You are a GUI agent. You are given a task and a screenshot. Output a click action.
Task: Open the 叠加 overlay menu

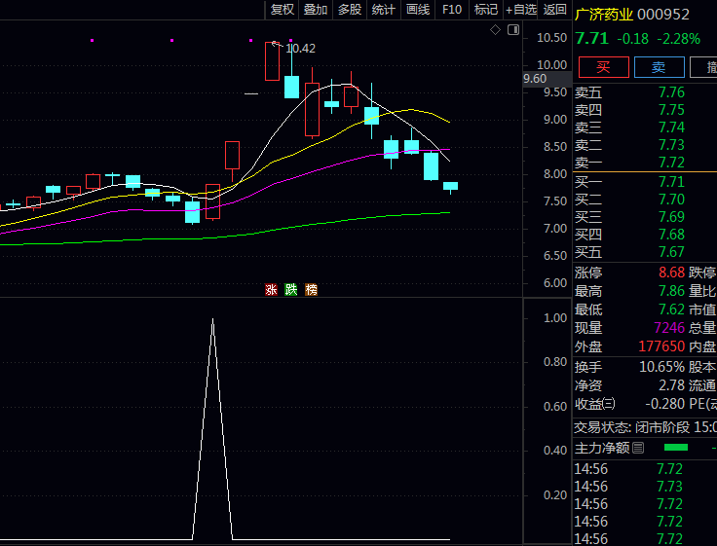click(316, 10)
